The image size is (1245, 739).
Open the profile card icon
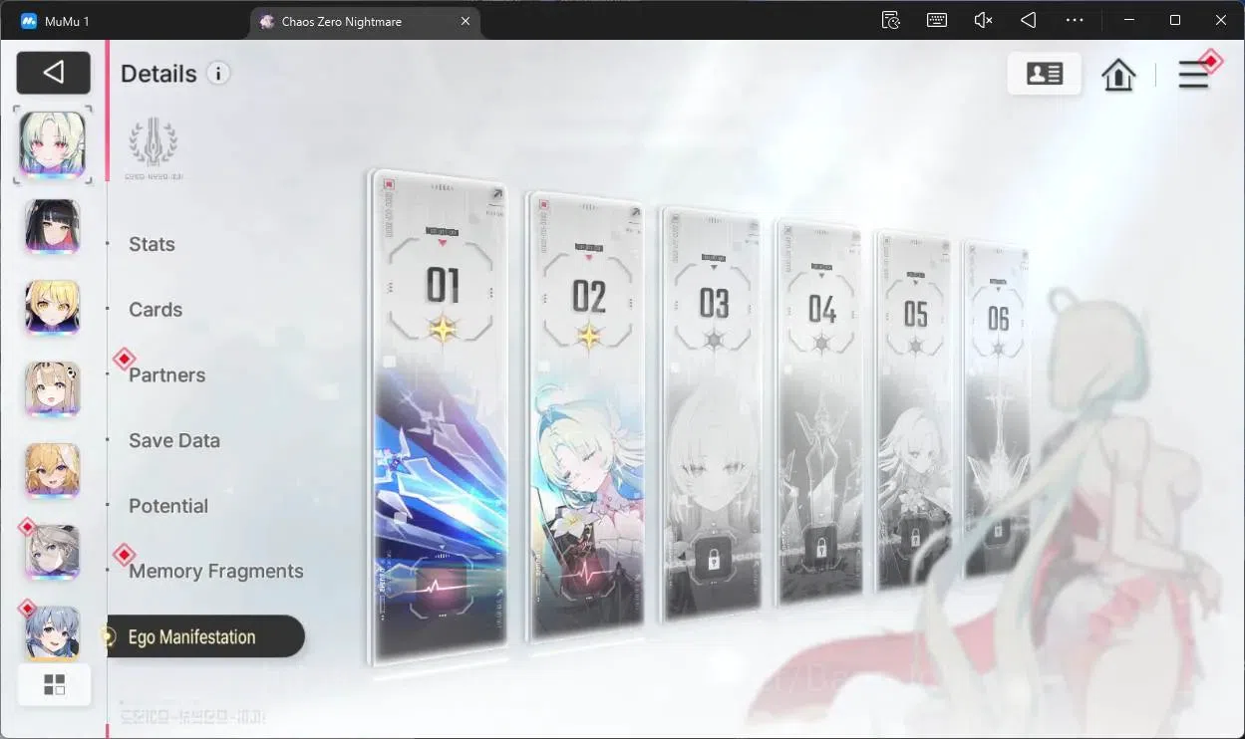[1044, 74]
